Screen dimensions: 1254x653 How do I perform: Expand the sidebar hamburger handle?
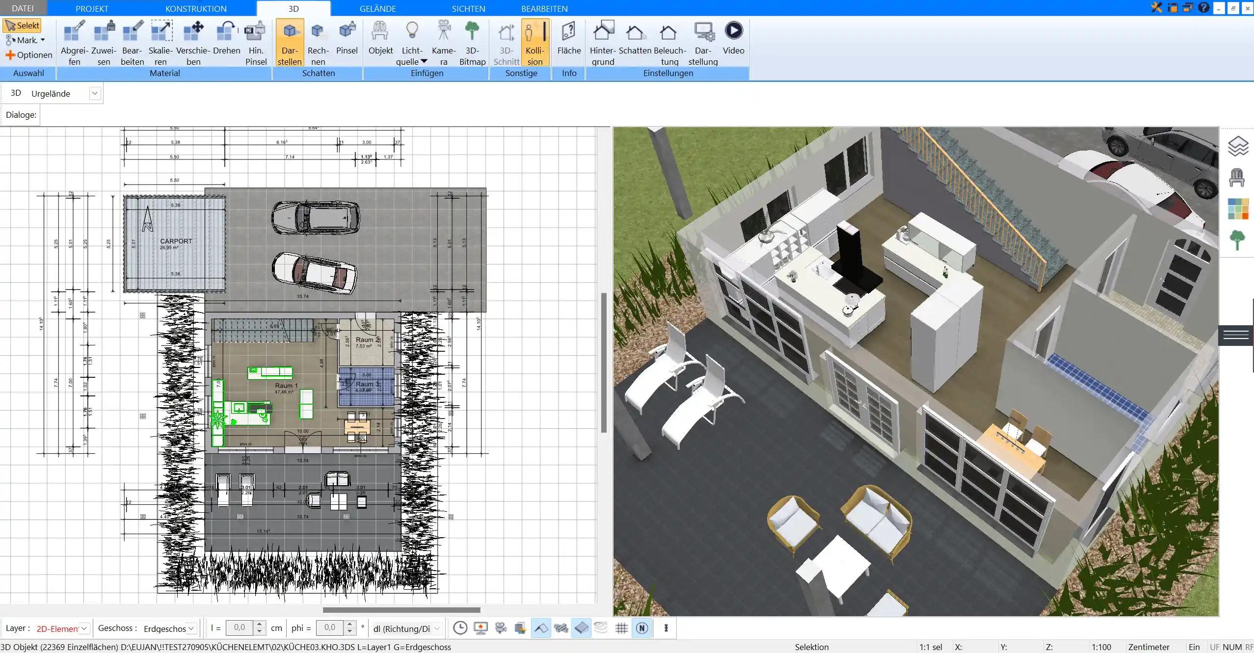1236,335
